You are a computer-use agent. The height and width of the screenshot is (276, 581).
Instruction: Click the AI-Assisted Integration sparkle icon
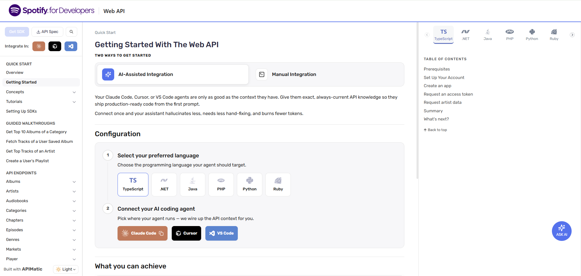coord(108,74)
